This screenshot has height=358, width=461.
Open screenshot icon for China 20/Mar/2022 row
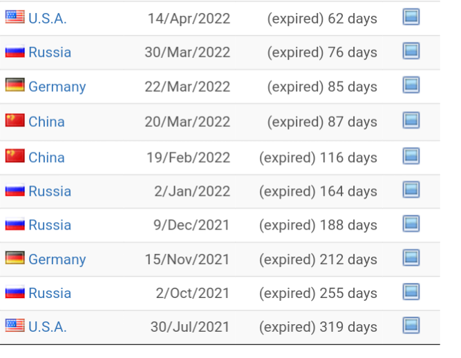[x=411, y=120]
